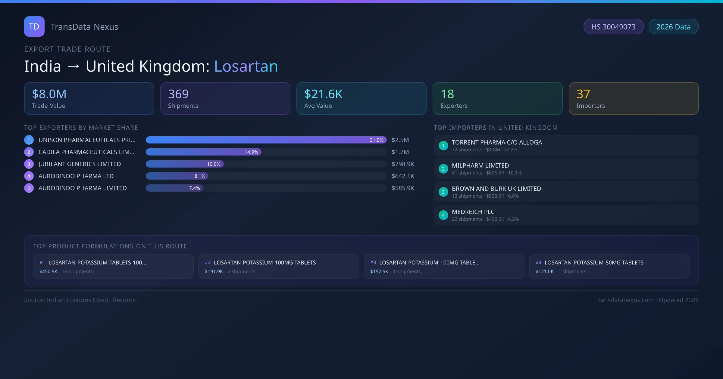This screenshot has height=379, width=723.
Task: Click the rank 3 badge for Jubilant Generics
Action: (29, 164)
